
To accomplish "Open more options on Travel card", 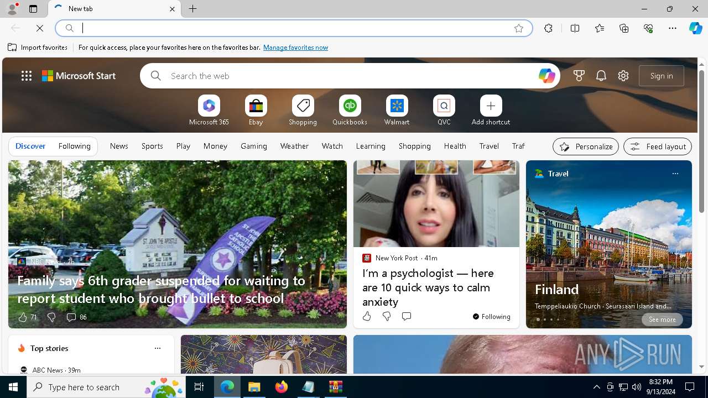I will click(x=675, y=174).
